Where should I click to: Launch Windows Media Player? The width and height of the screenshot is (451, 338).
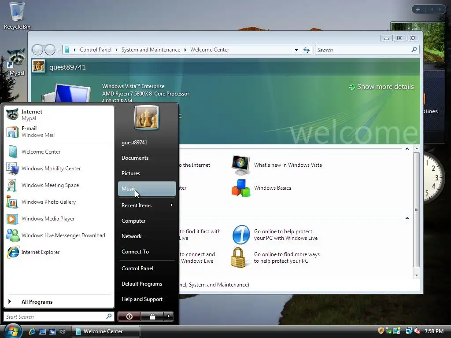point(59,218)
